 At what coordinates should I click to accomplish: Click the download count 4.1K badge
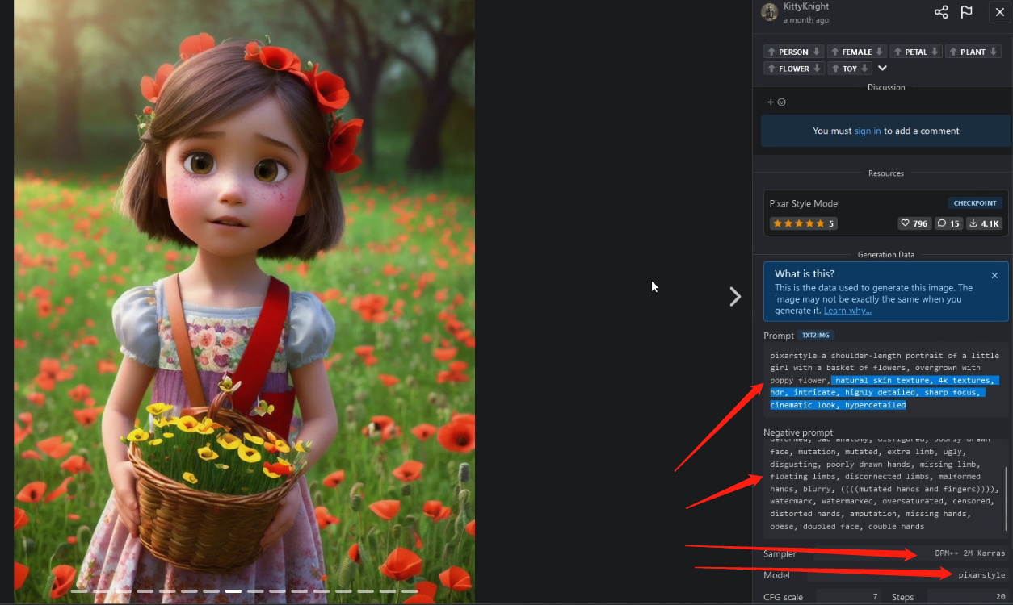[983, 223]
